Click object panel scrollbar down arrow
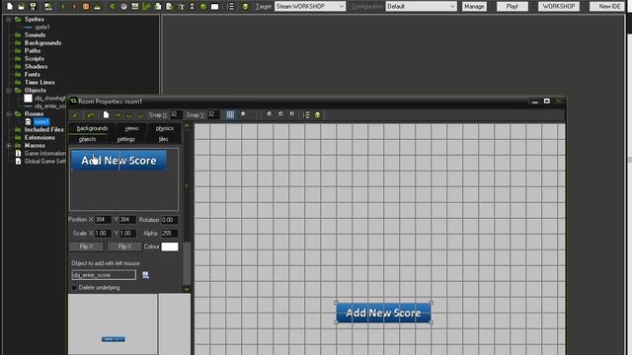 pos(187,289)
